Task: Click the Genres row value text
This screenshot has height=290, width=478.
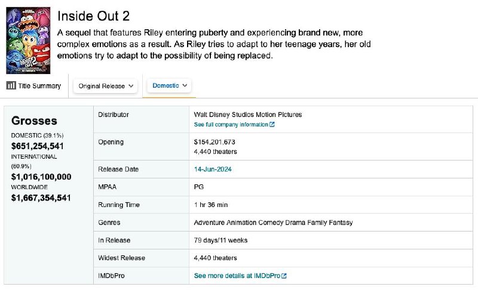Action: [x=273, y=223]
